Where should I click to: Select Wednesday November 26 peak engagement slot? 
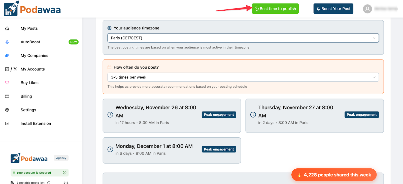point(172,116)
